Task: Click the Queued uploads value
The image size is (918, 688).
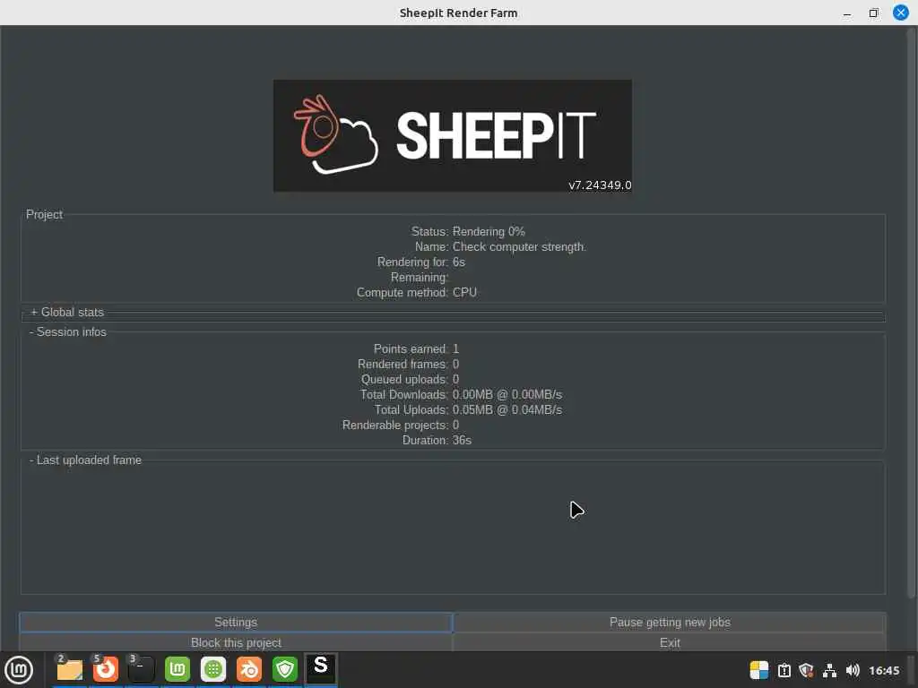Action: tap(456, 380)
